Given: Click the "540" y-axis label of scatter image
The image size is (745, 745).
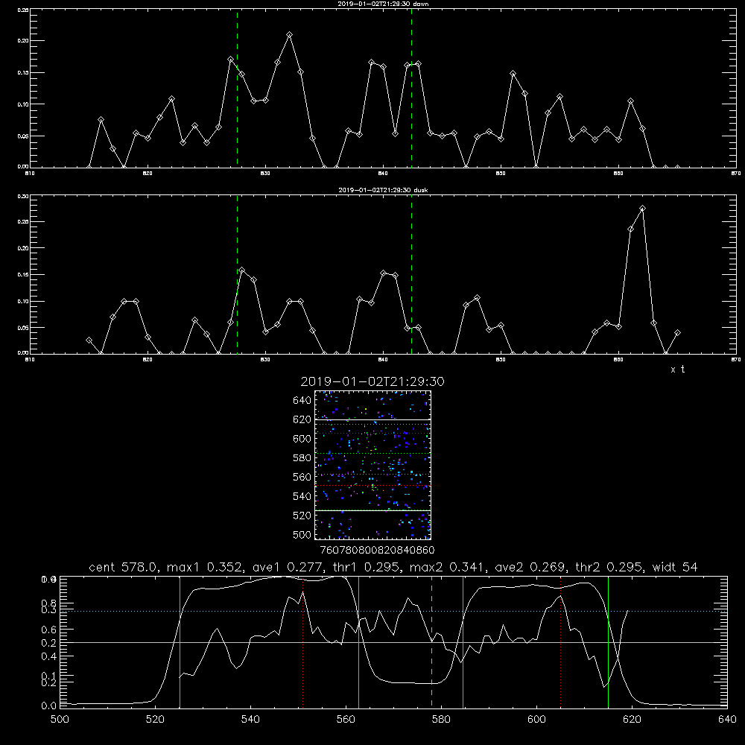Looking at the screenshot, I should coord(302,496).
